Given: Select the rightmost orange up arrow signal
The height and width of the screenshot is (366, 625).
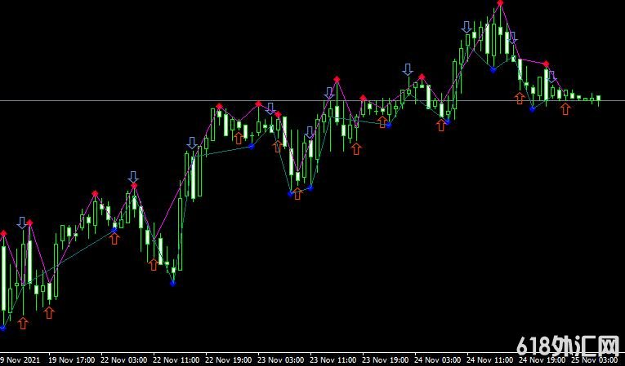Looking at the screenshot, I should tap(565, 108).
